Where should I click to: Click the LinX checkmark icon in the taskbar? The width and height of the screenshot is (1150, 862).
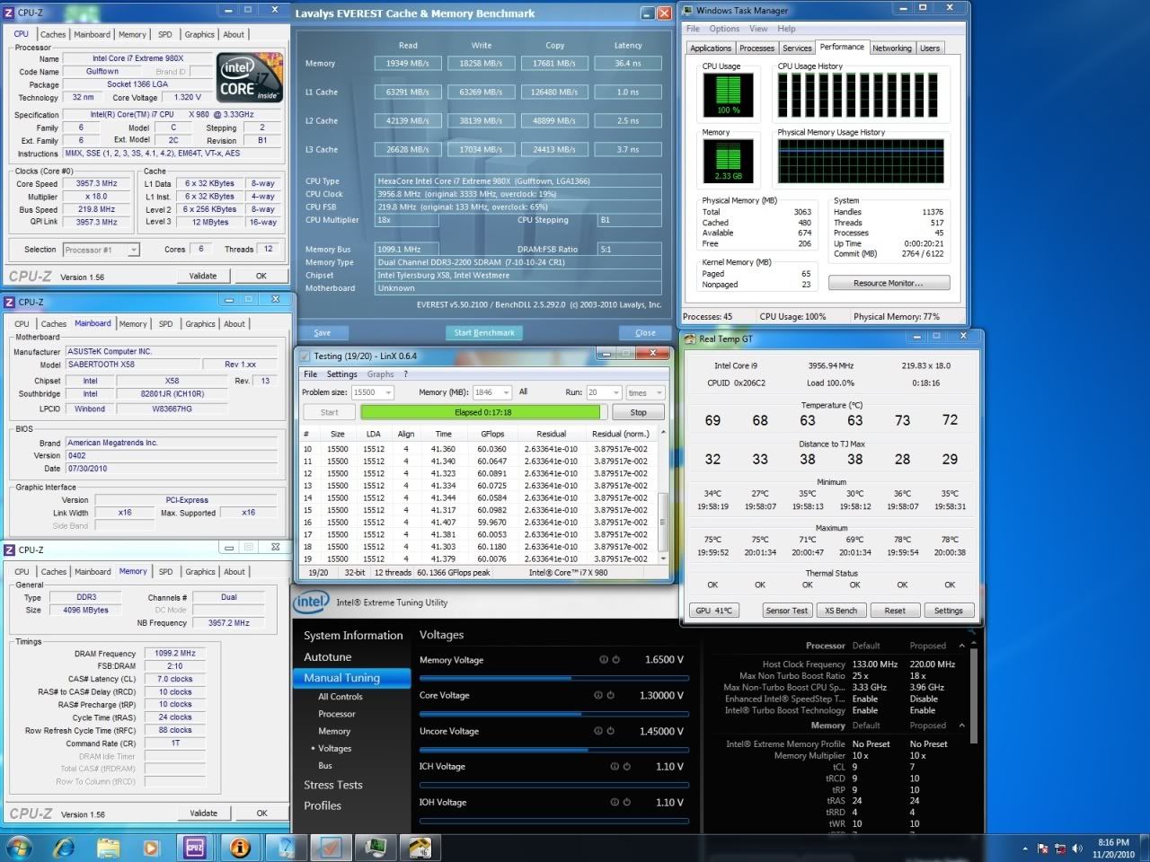tap(330, 847)
